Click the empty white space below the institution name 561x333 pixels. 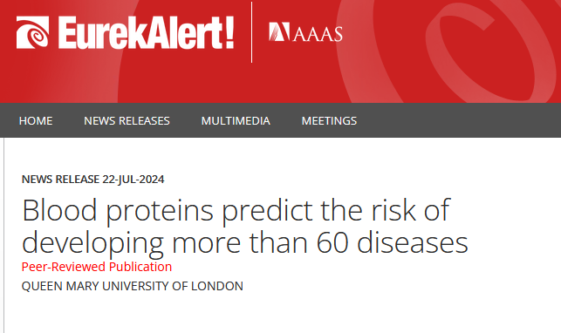[279, 315]
